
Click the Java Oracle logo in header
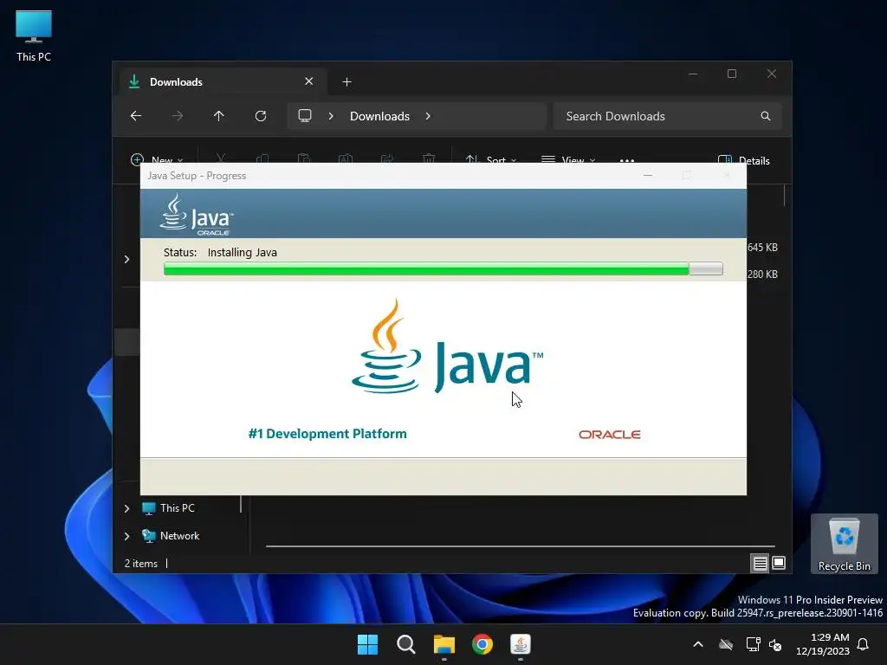[x=197, y=215]
